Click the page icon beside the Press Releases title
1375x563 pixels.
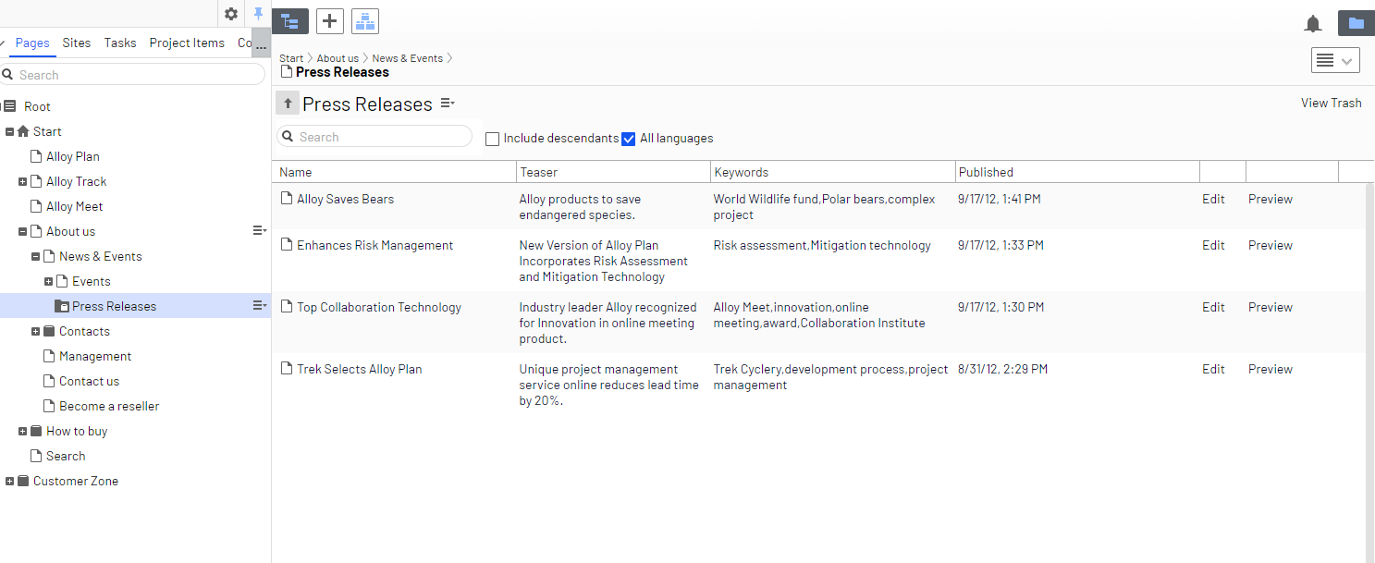(x=287, y=72)
